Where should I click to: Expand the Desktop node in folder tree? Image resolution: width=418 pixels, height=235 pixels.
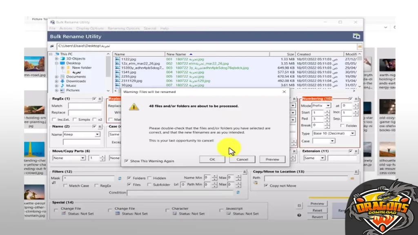point(57,63)
